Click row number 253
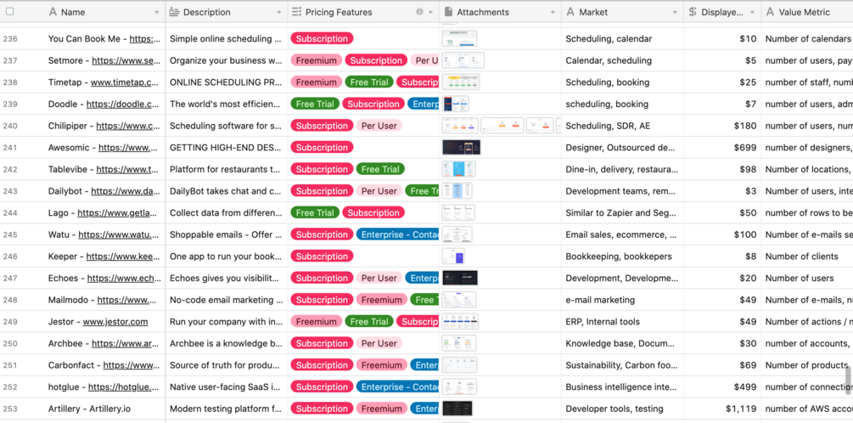The width and height of the screenshot is (853, 423). [x=10, y=409]
